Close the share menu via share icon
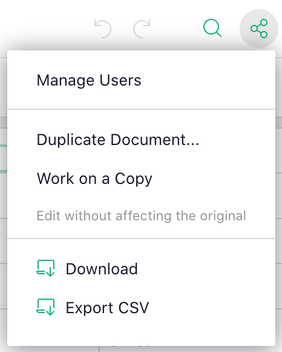282x352 pixels. pyautogui.click(x=259, y=29)
